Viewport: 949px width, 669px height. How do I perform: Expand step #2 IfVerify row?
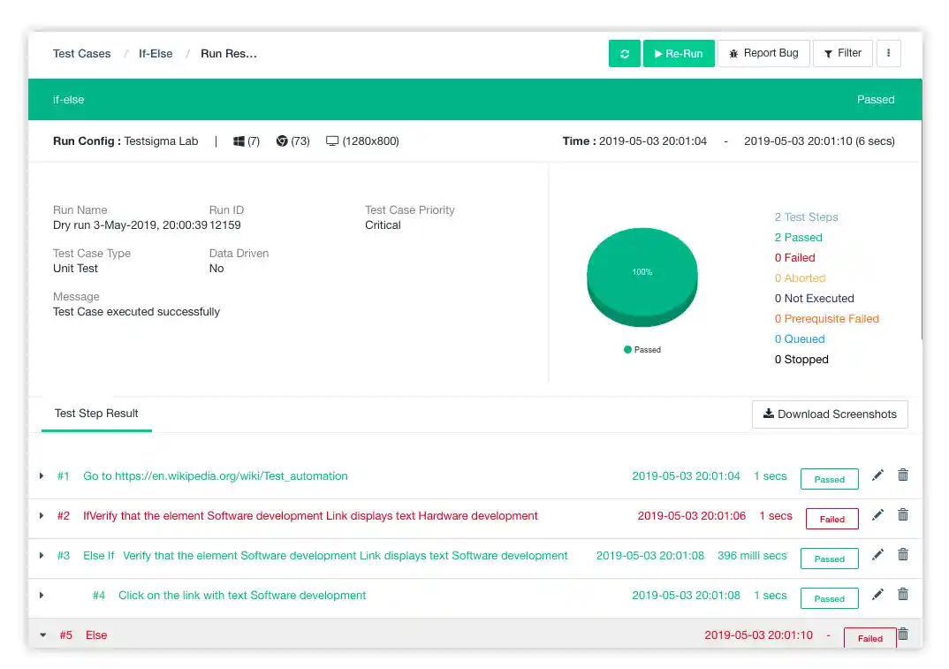[42, 516]
